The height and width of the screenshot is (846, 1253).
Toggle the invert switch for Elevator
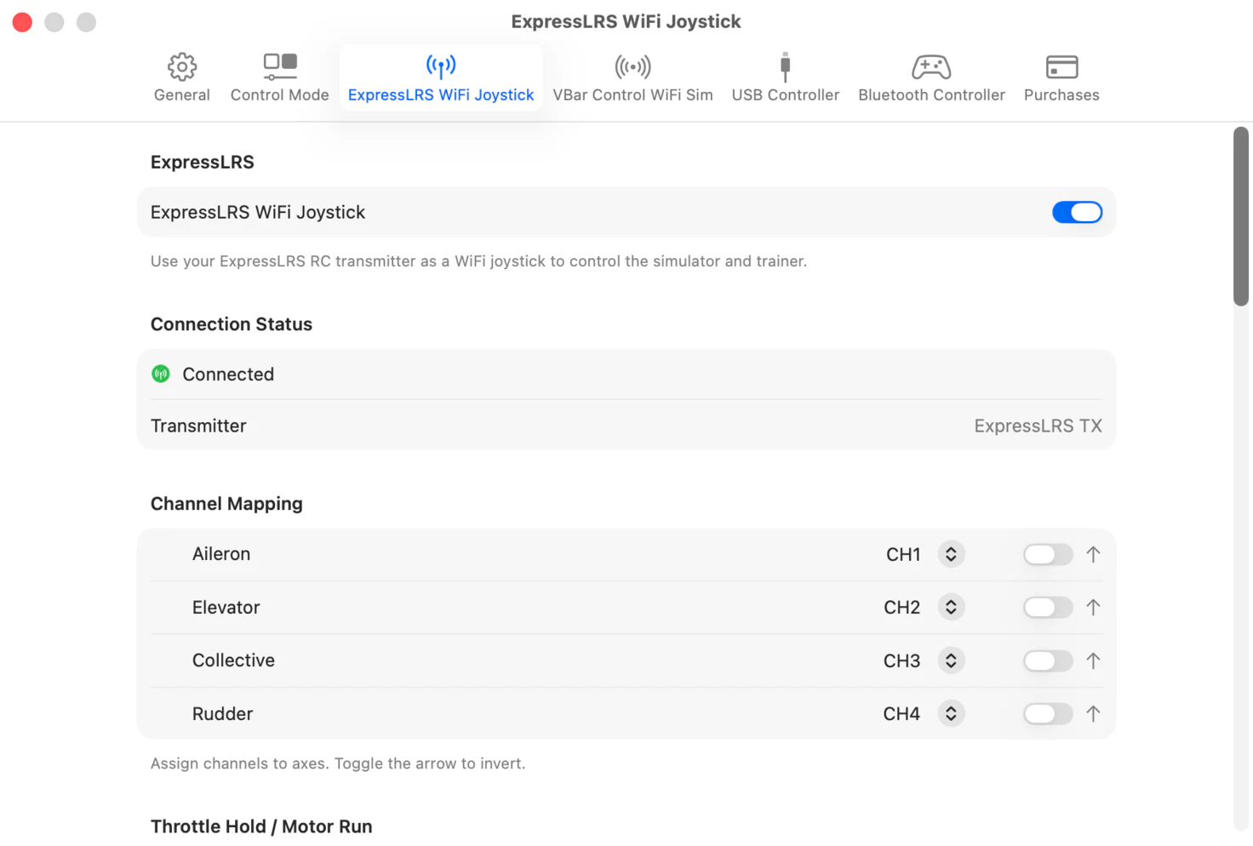click(x=1048, y=608)
